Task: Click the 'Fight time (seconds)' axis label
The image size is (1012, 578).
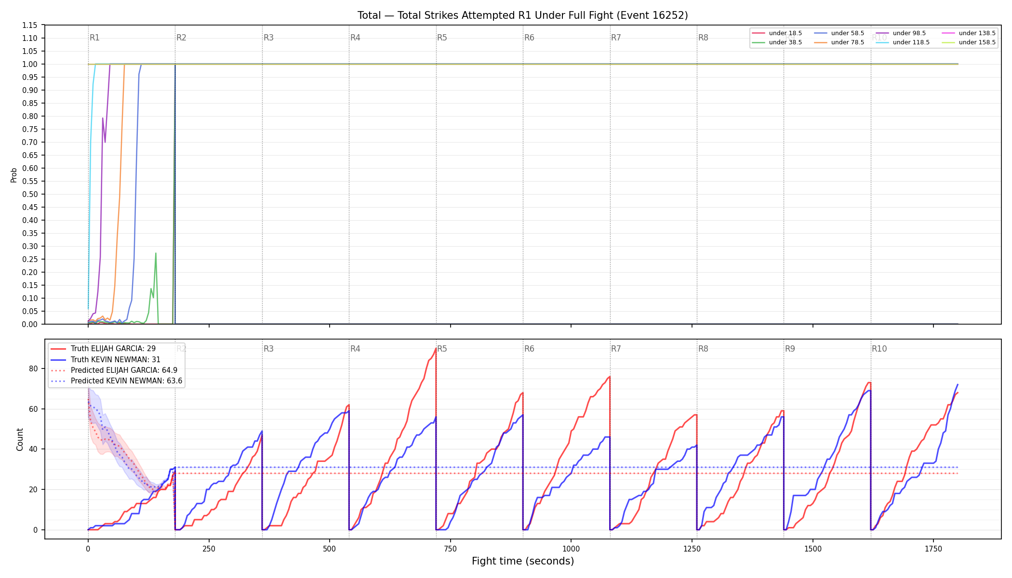Action: [523, 561]
